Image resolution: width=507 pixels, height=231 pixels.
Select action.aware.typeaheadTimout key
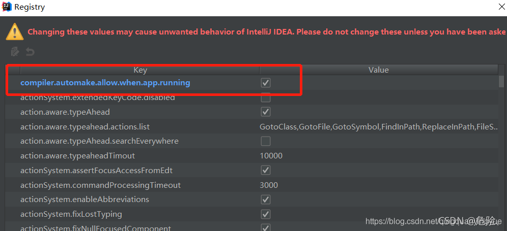click(x=77, y=156)
